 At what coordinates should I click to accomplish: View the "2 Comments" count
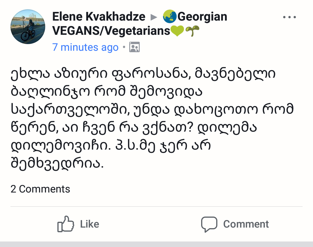pyautogui.click(x=40, y=189)
